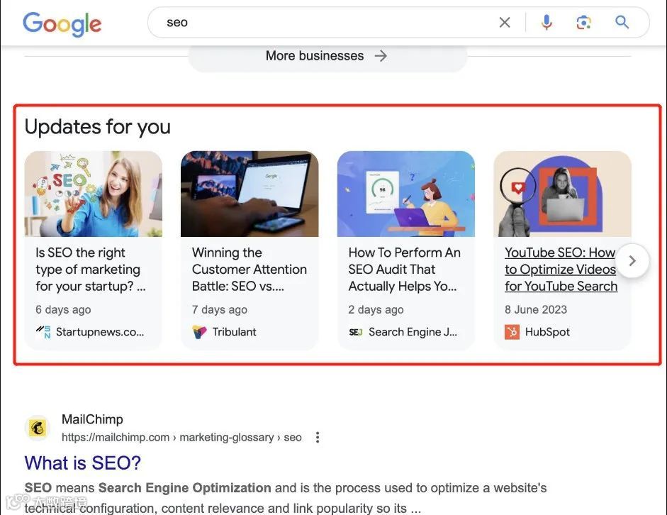
Task: Open 'Is SEO the right type of marketing' headline
Action: 91,270
